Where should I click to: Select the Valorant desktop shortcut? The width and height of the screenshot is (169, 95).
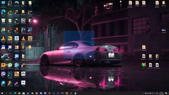[10, 56]
